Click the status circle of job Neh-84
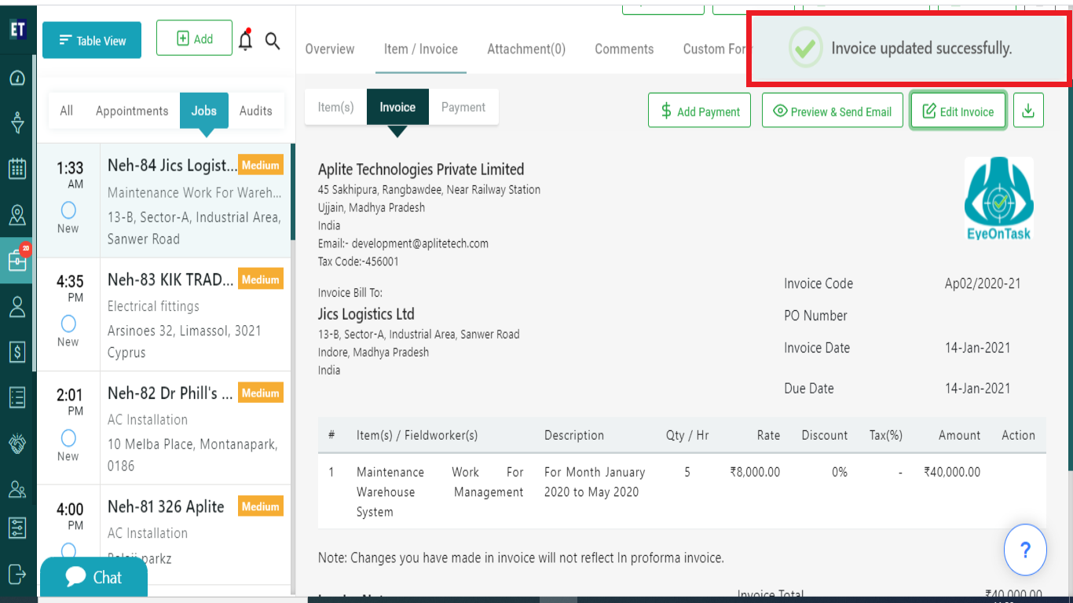This screenshot has height=603, width=1073. pyautogui.click(x=68, y=210)
